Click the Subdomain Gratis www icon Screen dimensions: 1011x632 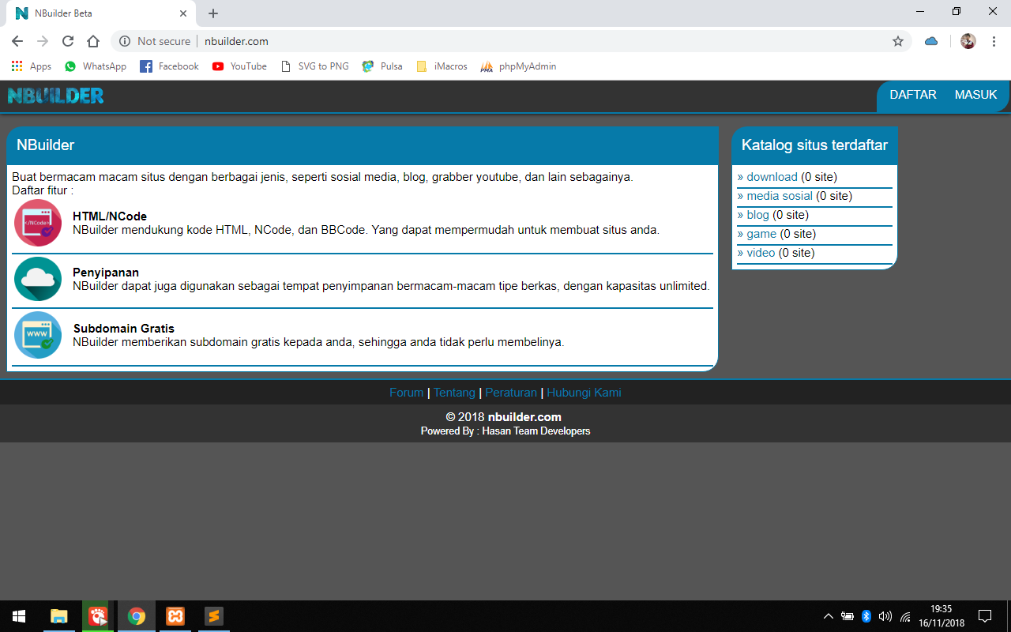(x=37, y=335)
